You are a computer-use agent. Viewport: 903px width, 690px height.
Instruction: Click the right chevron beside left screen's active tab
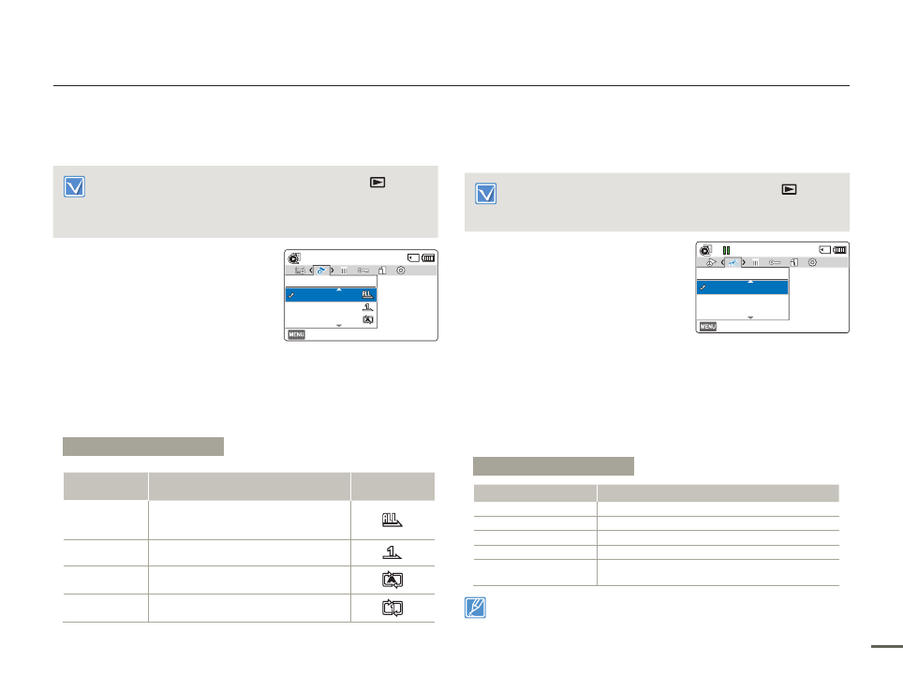(333, 271)
